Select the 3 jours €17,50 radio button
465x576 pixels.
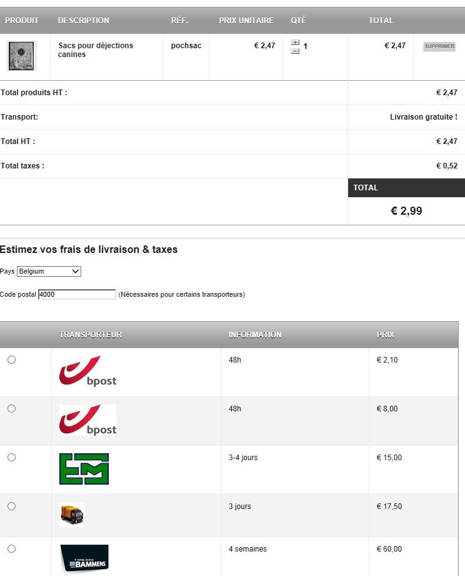(11, 507)
